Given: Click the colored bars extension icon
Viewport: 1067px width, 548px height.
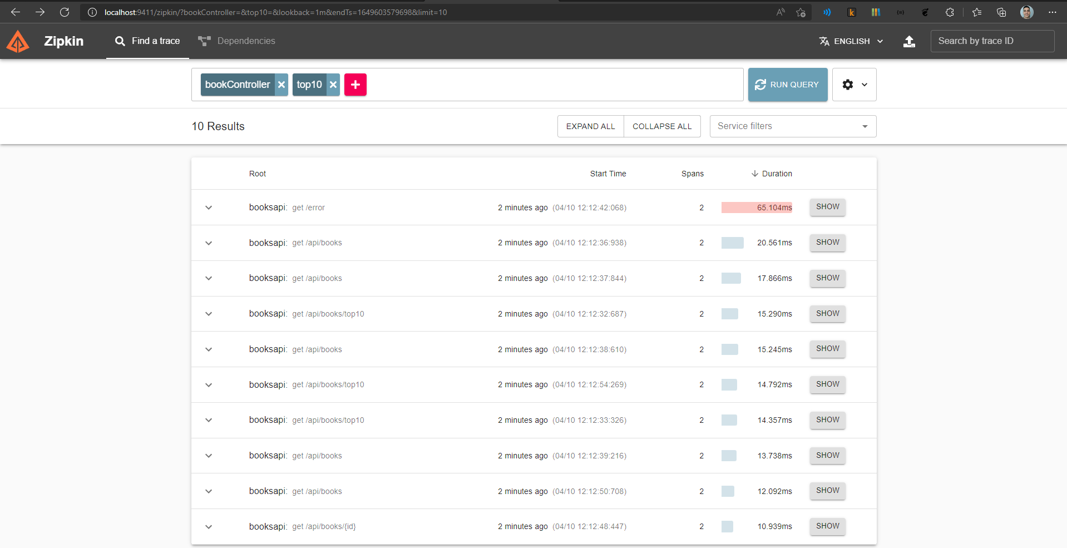Looking at the screenshot, I should point(876,12).
